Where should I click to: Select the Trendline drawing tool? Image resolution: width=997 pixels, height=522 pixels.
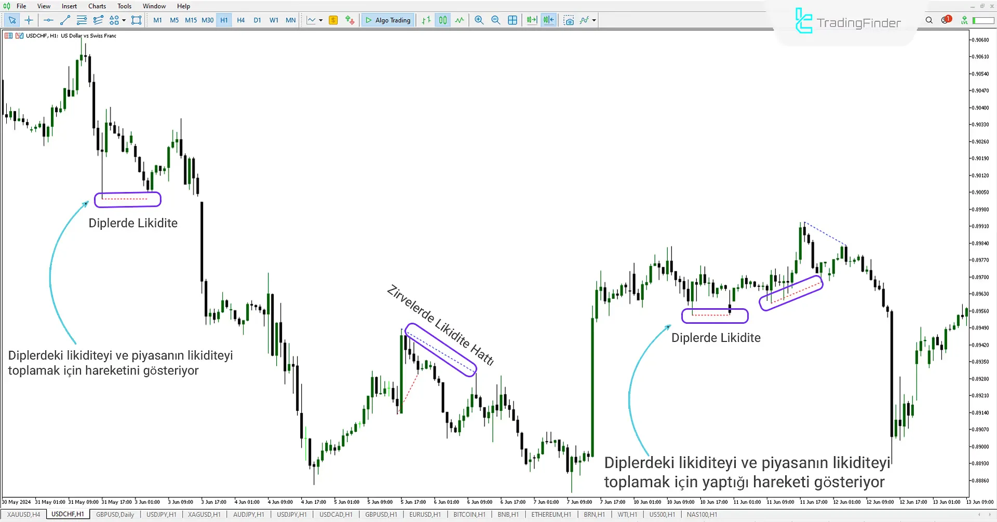(65, 20)
